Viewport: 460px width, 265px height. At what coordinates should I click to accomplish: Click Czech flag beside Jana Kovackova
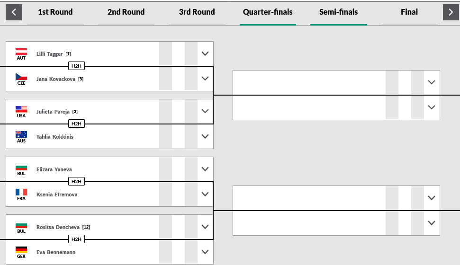point(21,77)
